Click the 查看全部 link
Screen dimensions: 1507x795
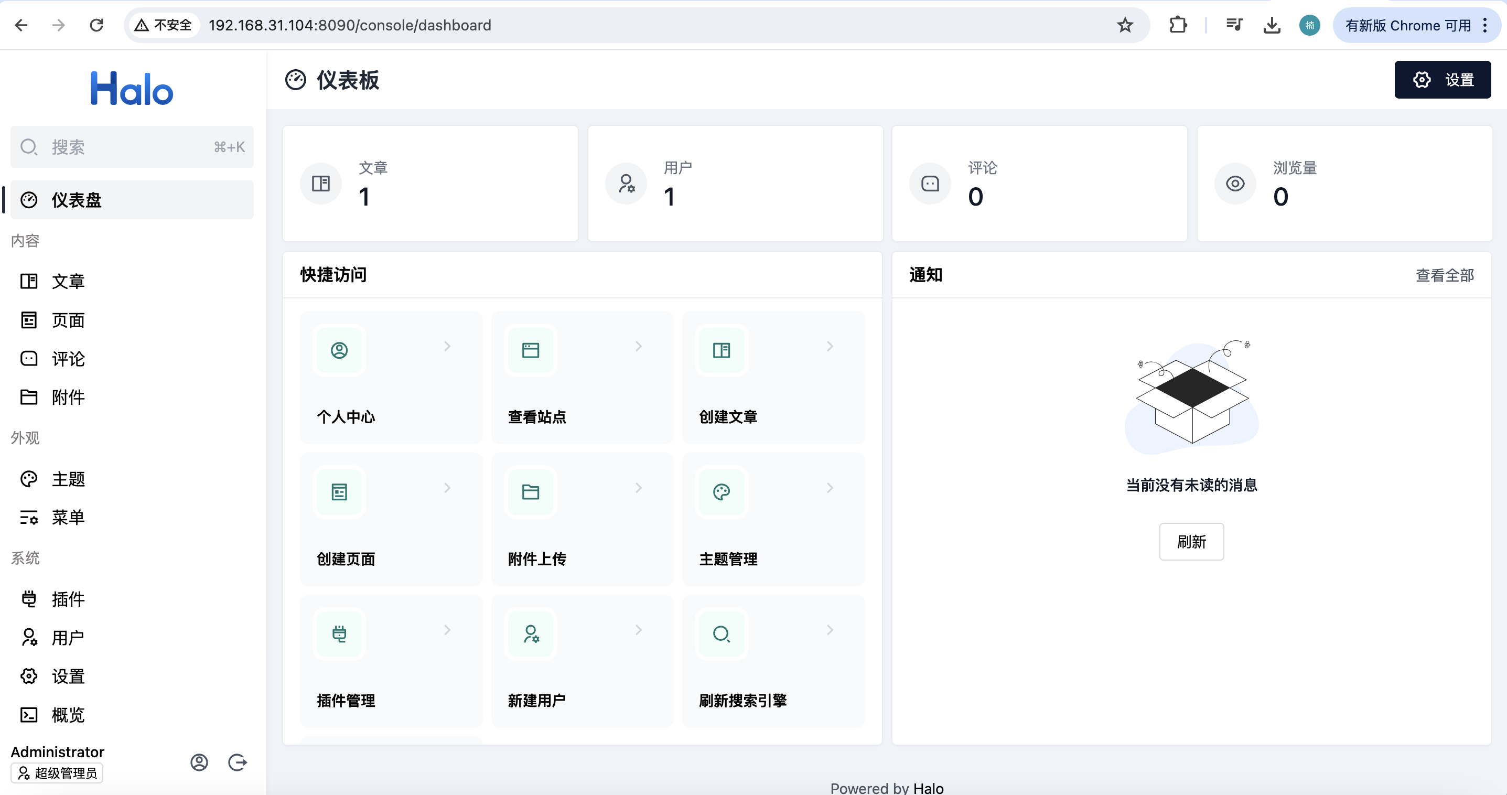(1445, 275)
